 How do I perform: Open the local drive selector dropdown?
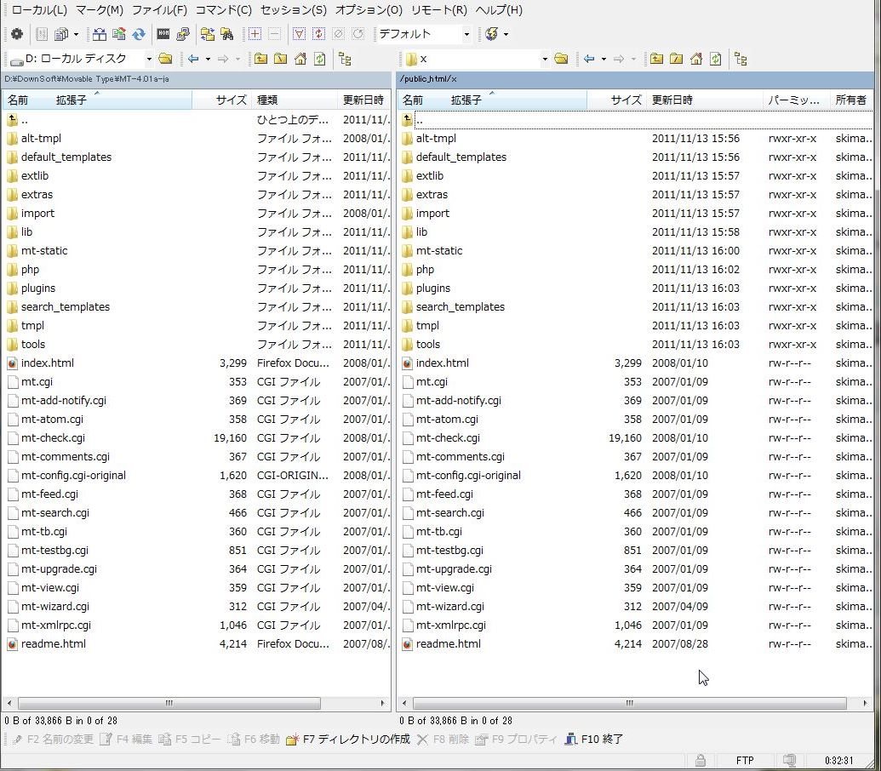149,59
